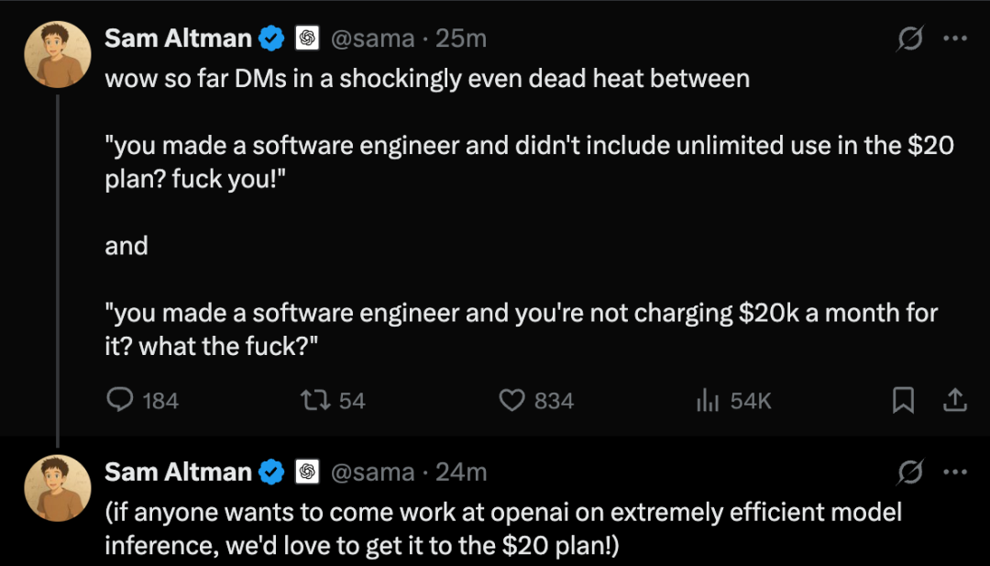Click the OpenAI affiliation badge on first tweet
The image size is (990, 566).
[306, 39]
